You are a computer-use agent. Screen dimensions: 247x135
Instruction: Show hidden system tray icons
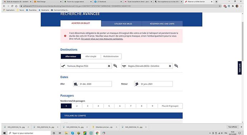(x=210, y=133)
